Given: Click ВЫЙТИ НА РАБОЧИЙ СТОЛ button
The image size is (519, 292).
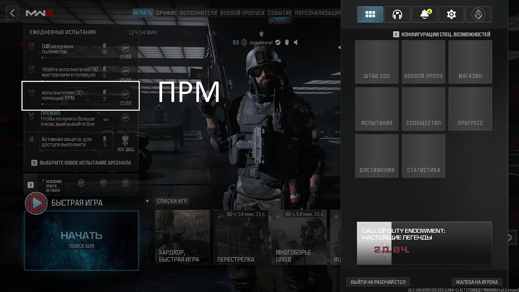Looking at the screenshot, I should [x=378, y=282].
